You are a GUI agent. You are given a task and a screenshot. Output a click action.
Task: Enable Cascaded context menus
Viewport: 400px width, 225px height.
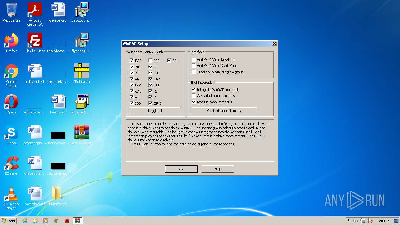click(193, 96)
